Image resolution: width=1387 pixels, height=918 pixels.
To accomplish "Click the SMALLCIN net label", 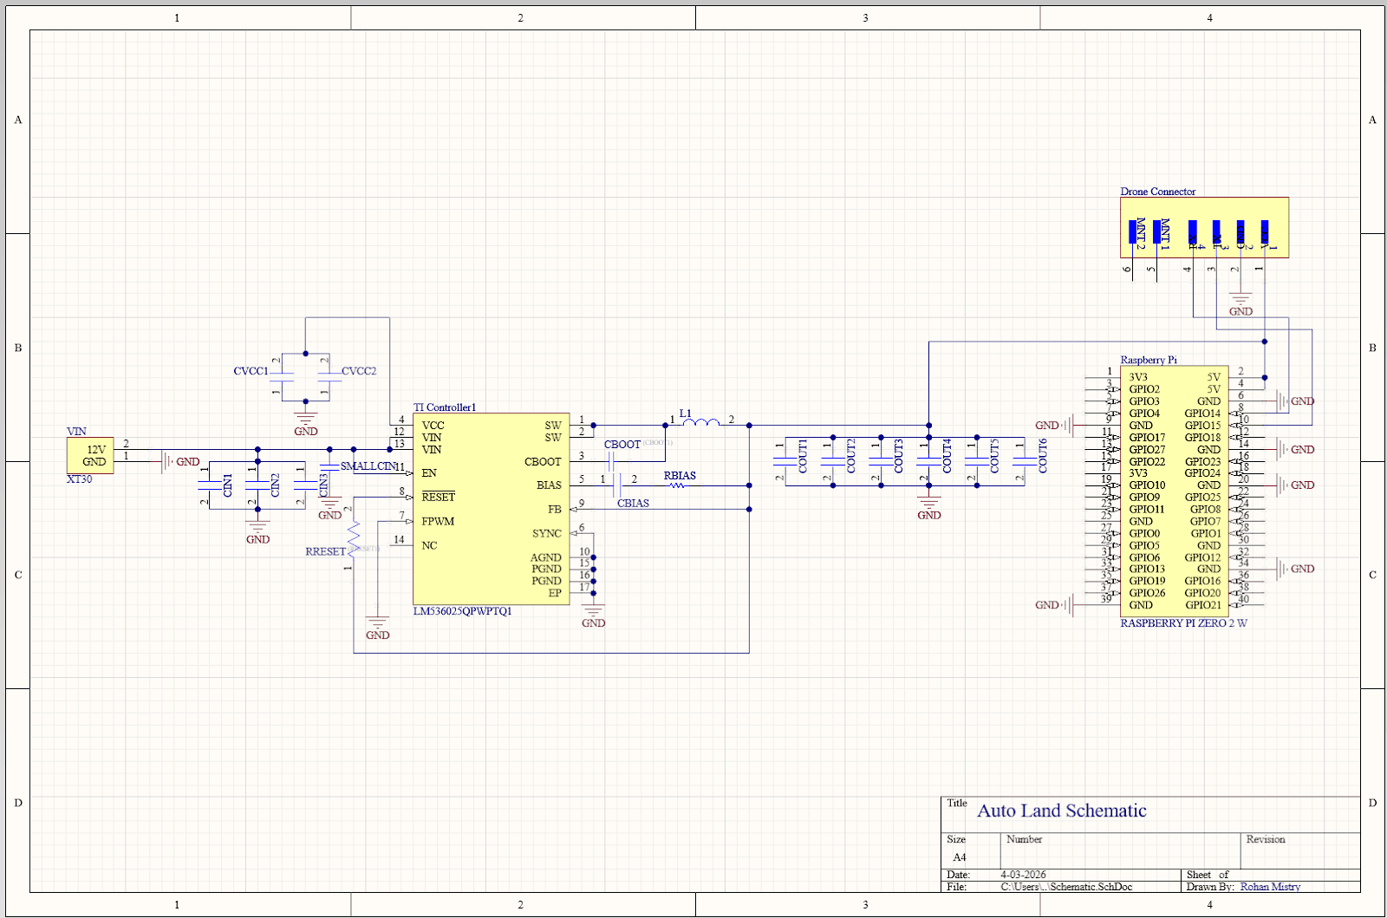I will pyautogui.click(x=368, y=466).
